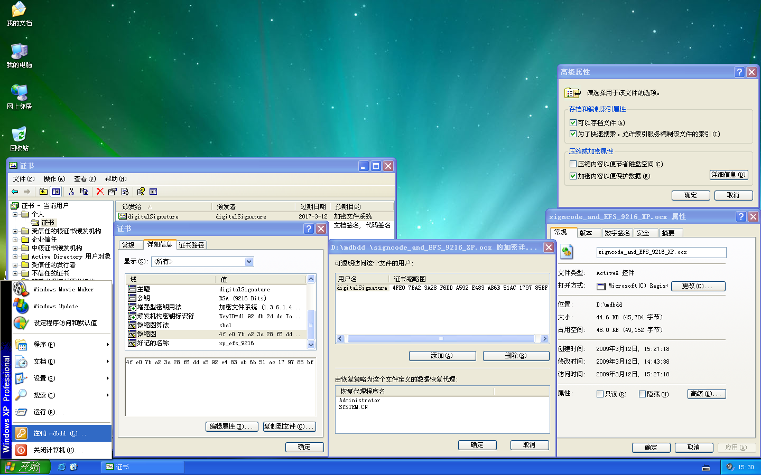The width and height of the screenshot is (761, 475).
Task: Click the Copy icon in certificate toolbar
Action: 84,192
